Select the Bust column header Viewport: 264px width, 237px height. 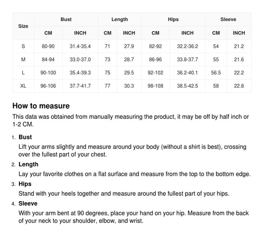[66, 20]
